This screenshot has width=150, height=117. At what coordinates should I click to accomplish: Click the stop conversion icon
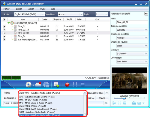(x=83, y=85)
